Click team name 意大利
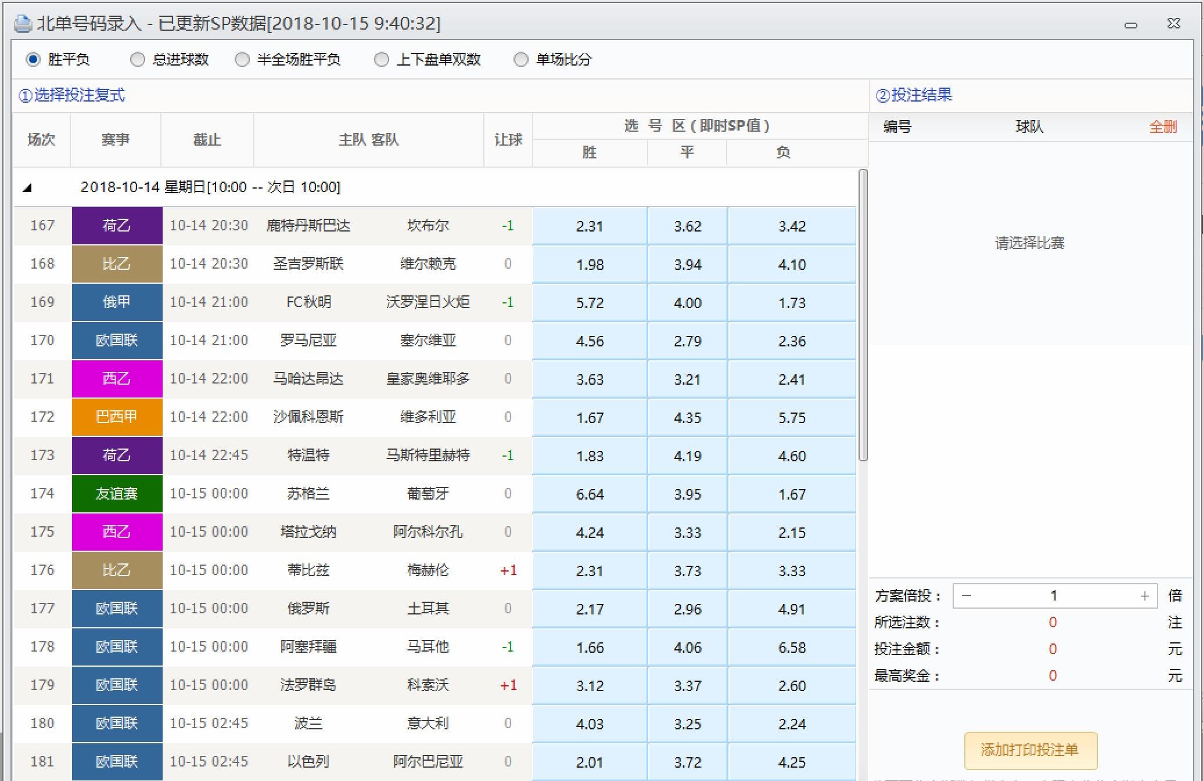 tap(428, 724)
